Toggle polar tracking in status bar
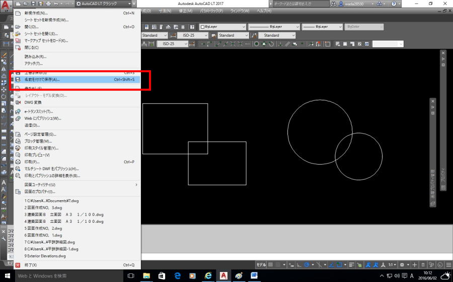453x282 pixels. pos(307,264)
